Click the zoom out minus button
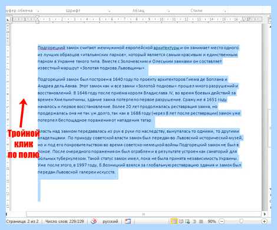The image size is (277, 230). tap(222, 222)
